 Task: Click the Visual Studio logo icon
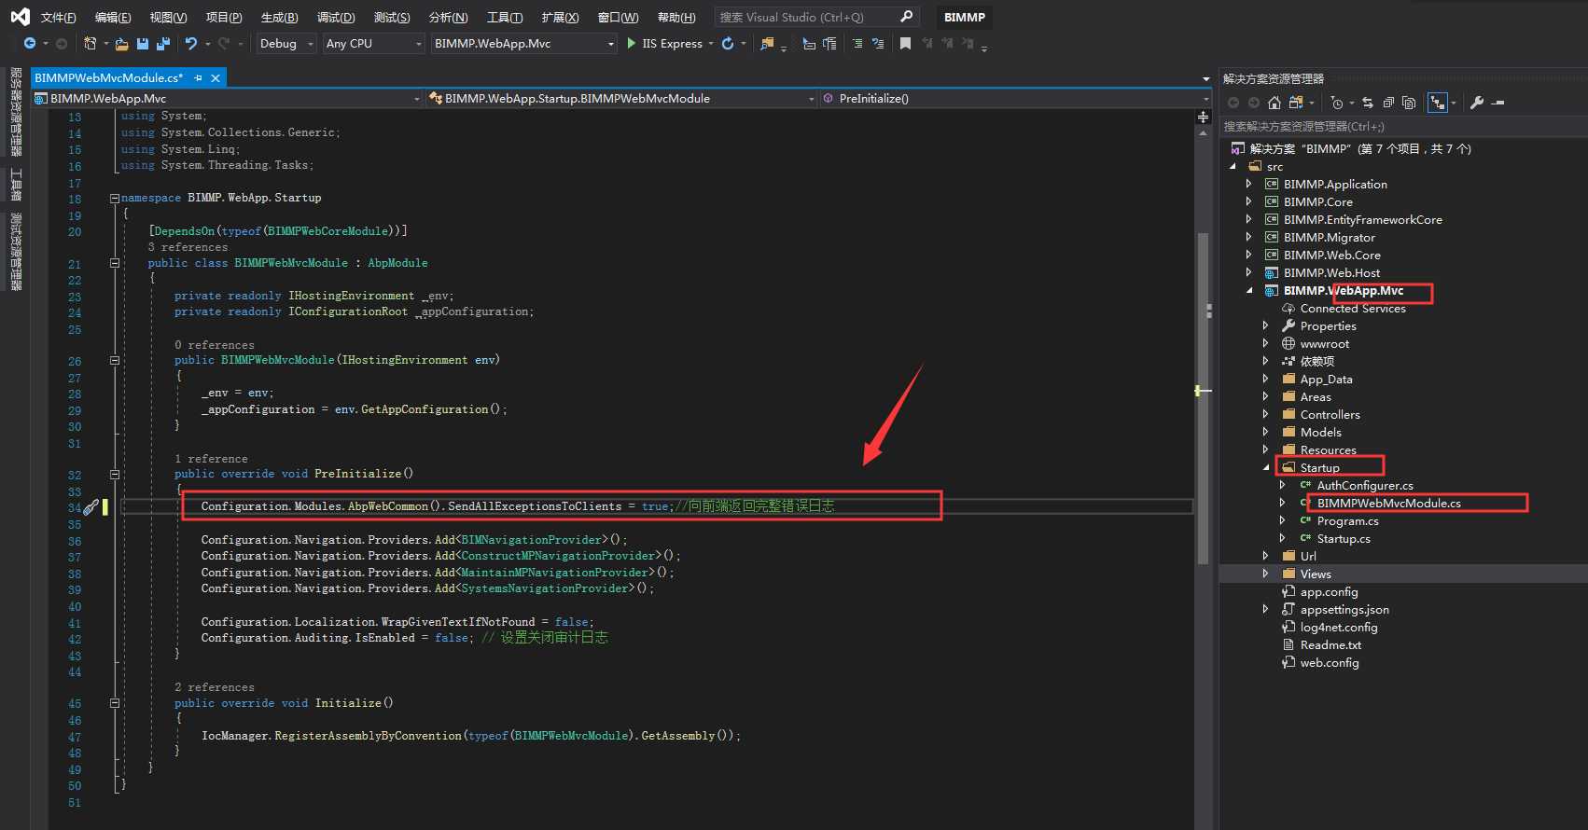(x=20, y=17)
